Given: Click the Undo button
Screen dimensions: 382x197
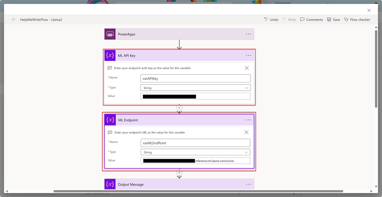Looking at the screenshot, I should pyautogui.click(x=271, y=19).
